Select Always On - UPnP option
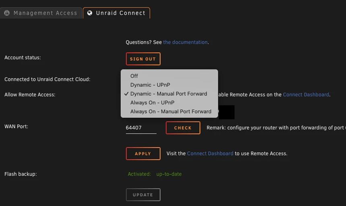Screen dimensions: 346x206 coord(169,102)
